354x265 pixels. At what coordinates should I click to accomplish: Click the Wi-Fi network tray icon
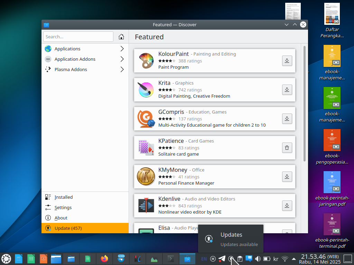coord(285,259)
